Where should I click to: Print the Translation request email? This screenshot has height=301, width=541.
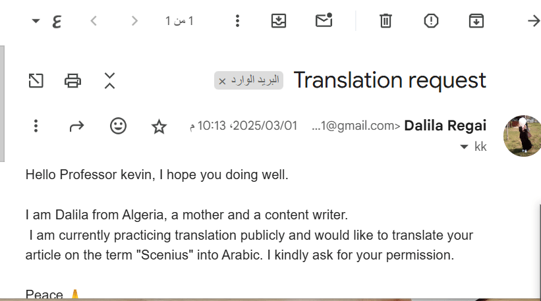click(72, 81)
